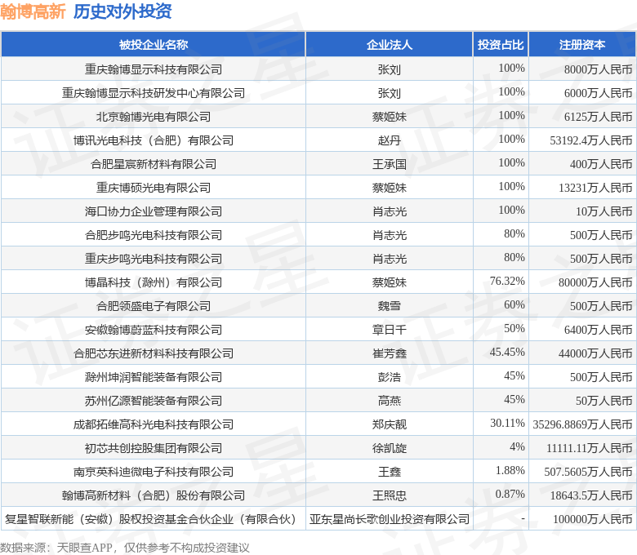Click capital value 6125万人民币
This screenshot has width=637, height=555.
pos(598,117)
